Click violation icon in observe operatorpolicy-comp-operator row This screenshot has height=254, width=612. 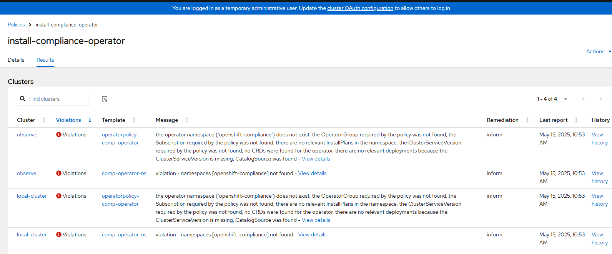point(59,134)
